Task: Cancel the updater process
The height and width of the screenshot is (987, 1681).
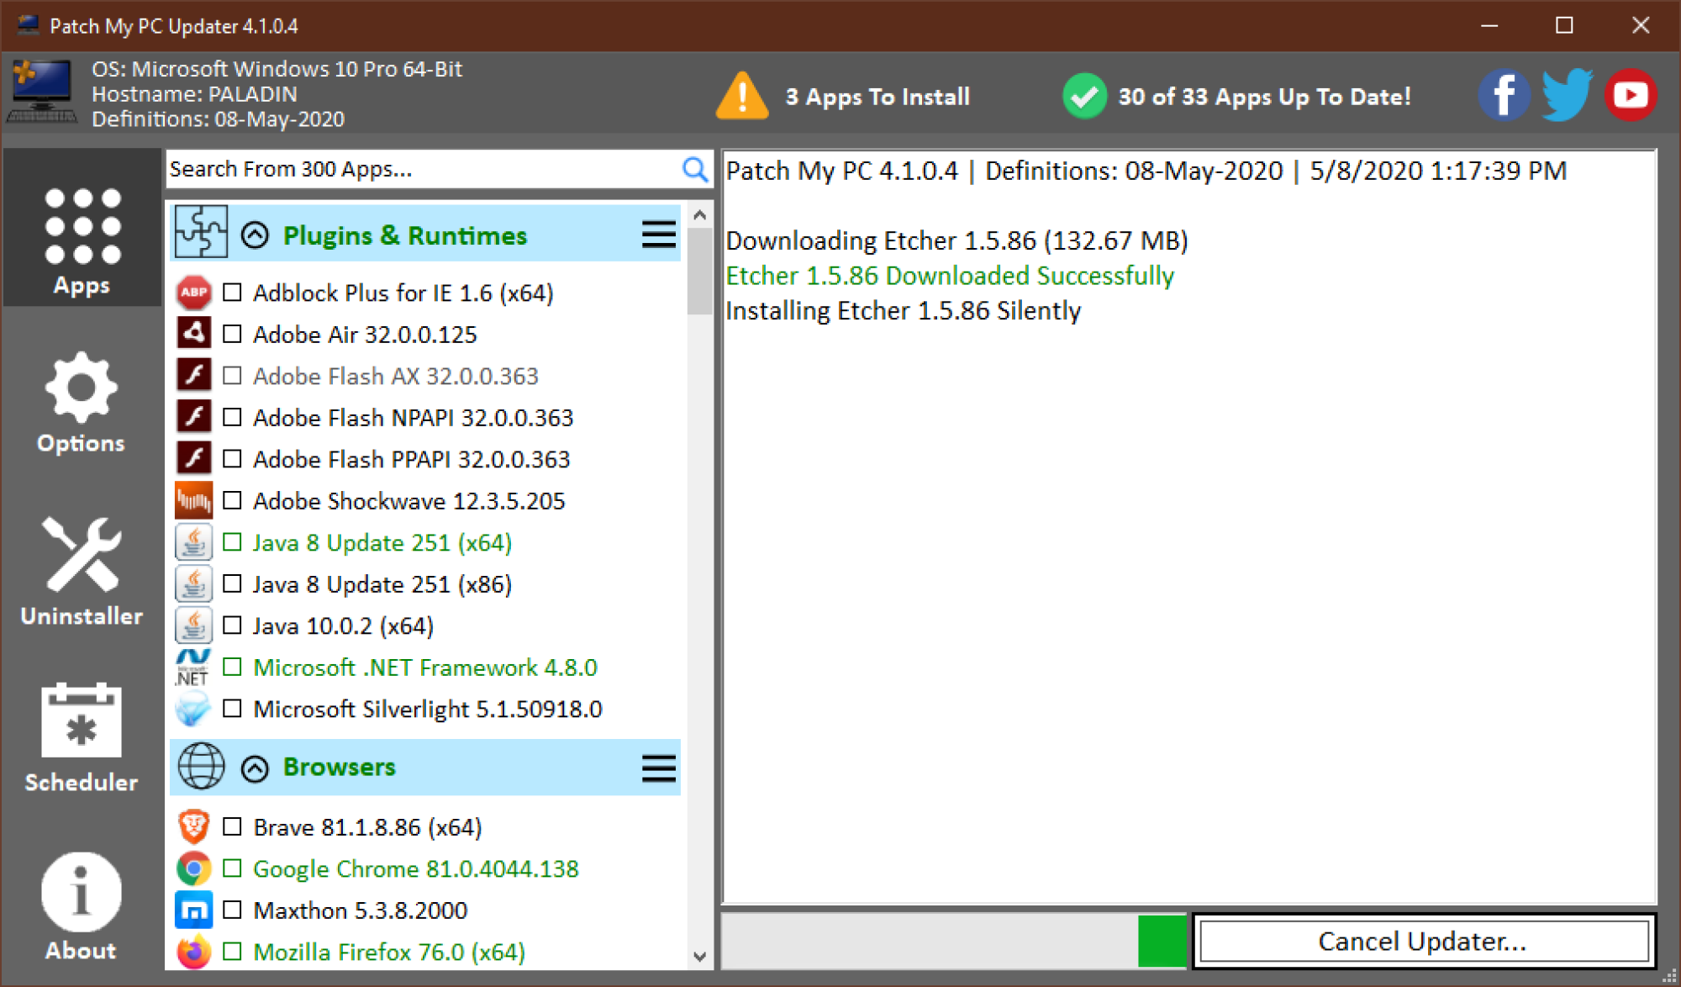Action: pyautogui.click(x=1424, y=941)
